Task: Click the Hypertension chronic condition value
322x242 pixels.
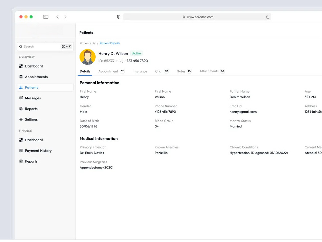Action: pyautogui.click(x=259, y=153)
